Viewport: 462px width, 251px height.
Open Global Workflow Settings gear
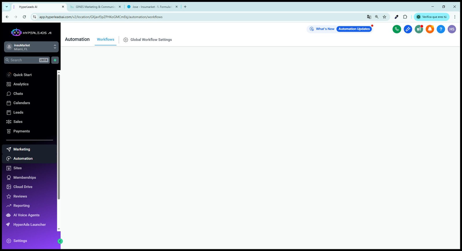126,40
